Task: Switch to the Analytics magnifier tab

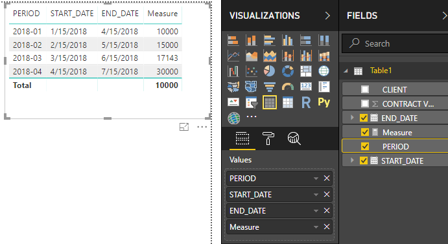Action: pos(294,139)
